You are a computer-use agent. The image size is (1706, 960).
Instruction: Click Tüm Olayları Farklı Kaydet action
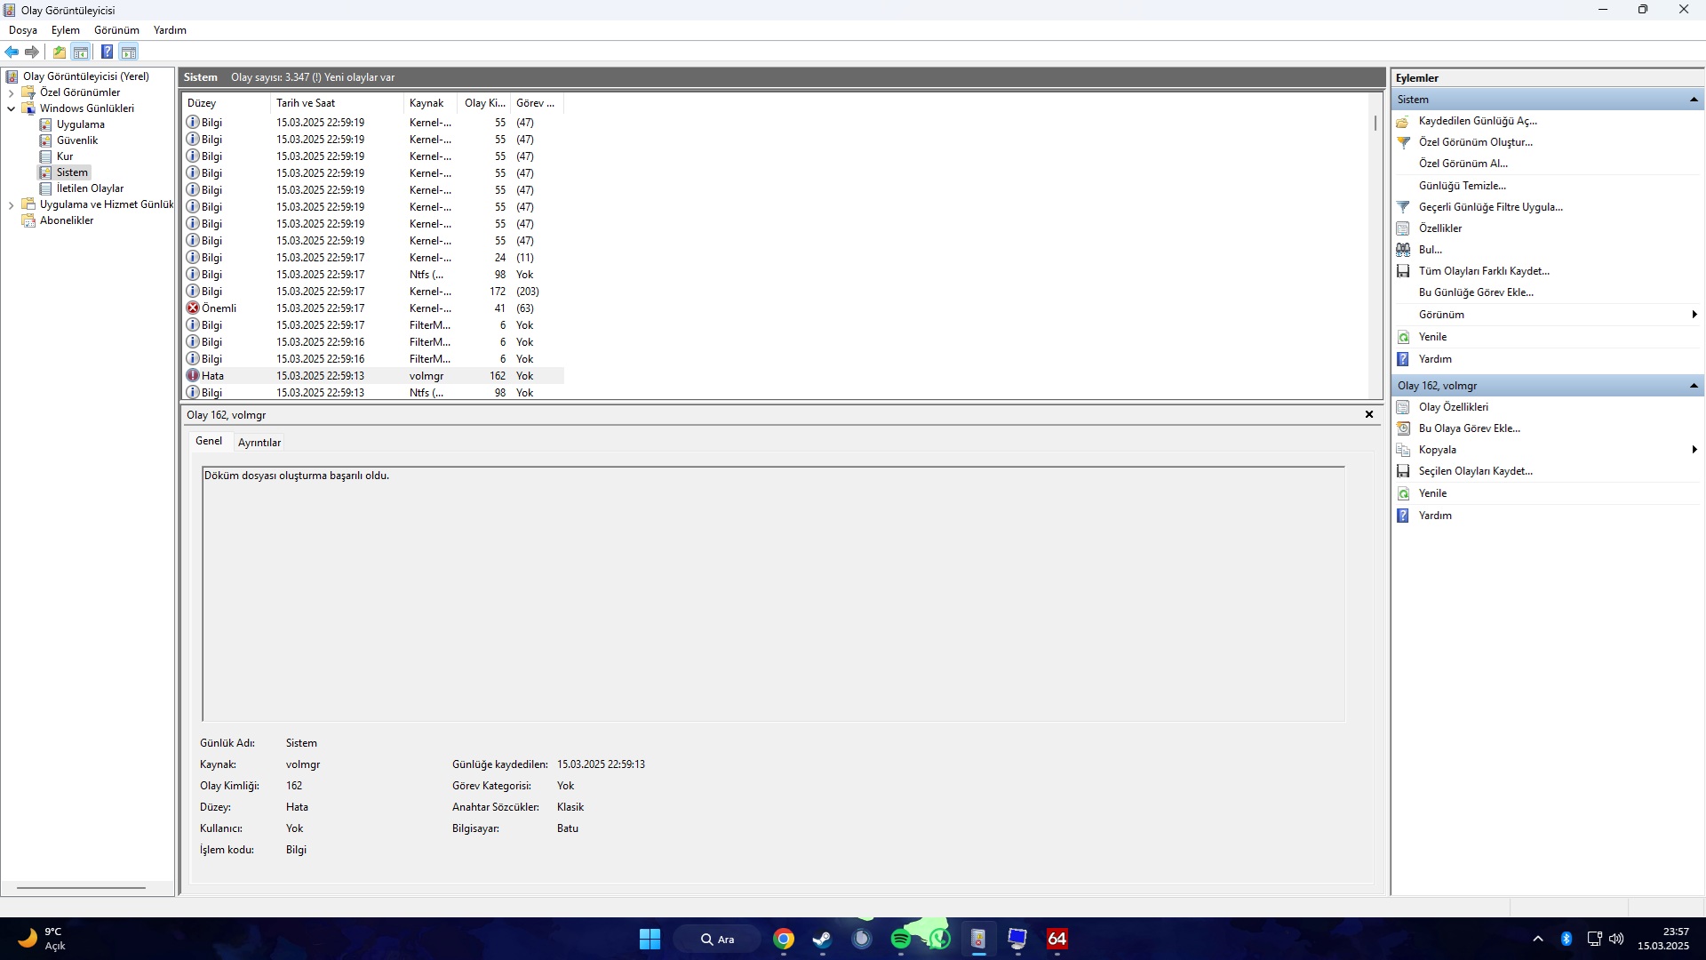pyautogui.click(x=1483, y=271)
